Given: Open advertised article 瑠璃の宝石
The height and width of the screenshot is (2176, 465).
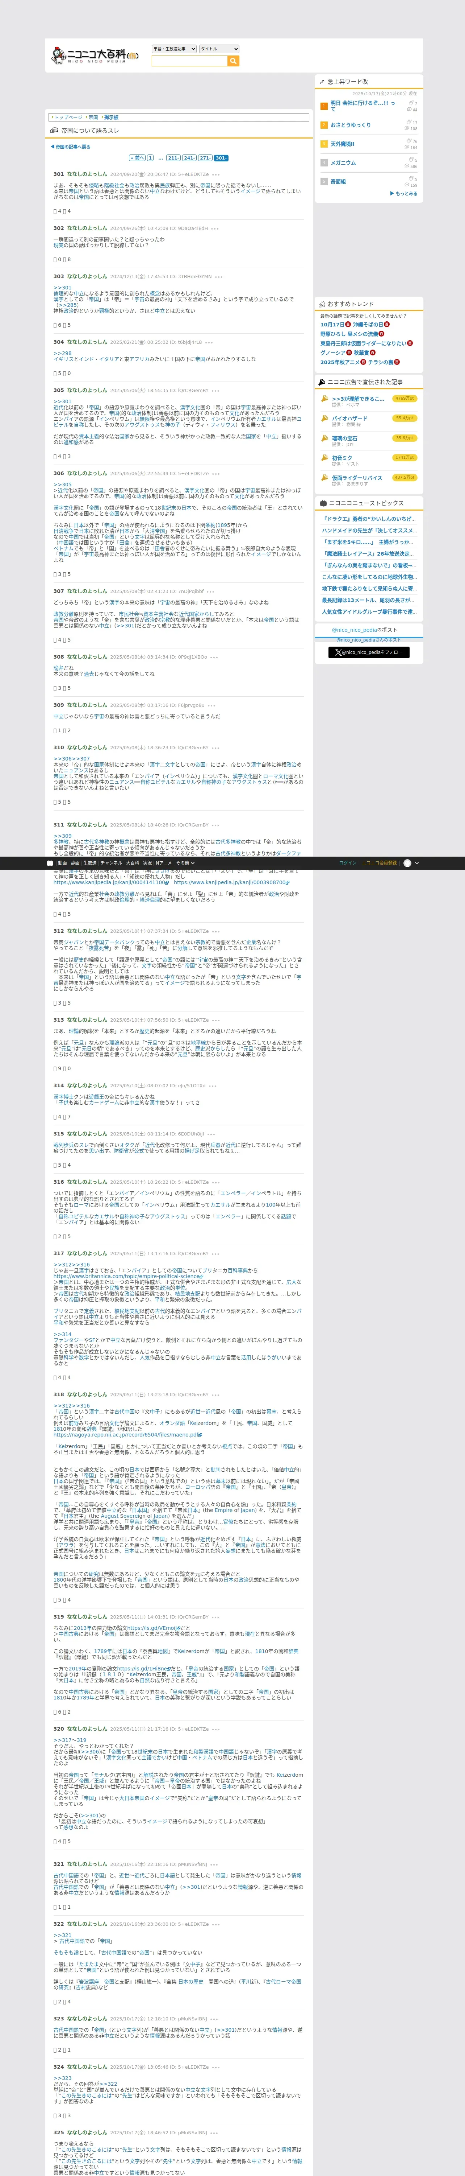Looking at the screenshot, I should point(344,438).
